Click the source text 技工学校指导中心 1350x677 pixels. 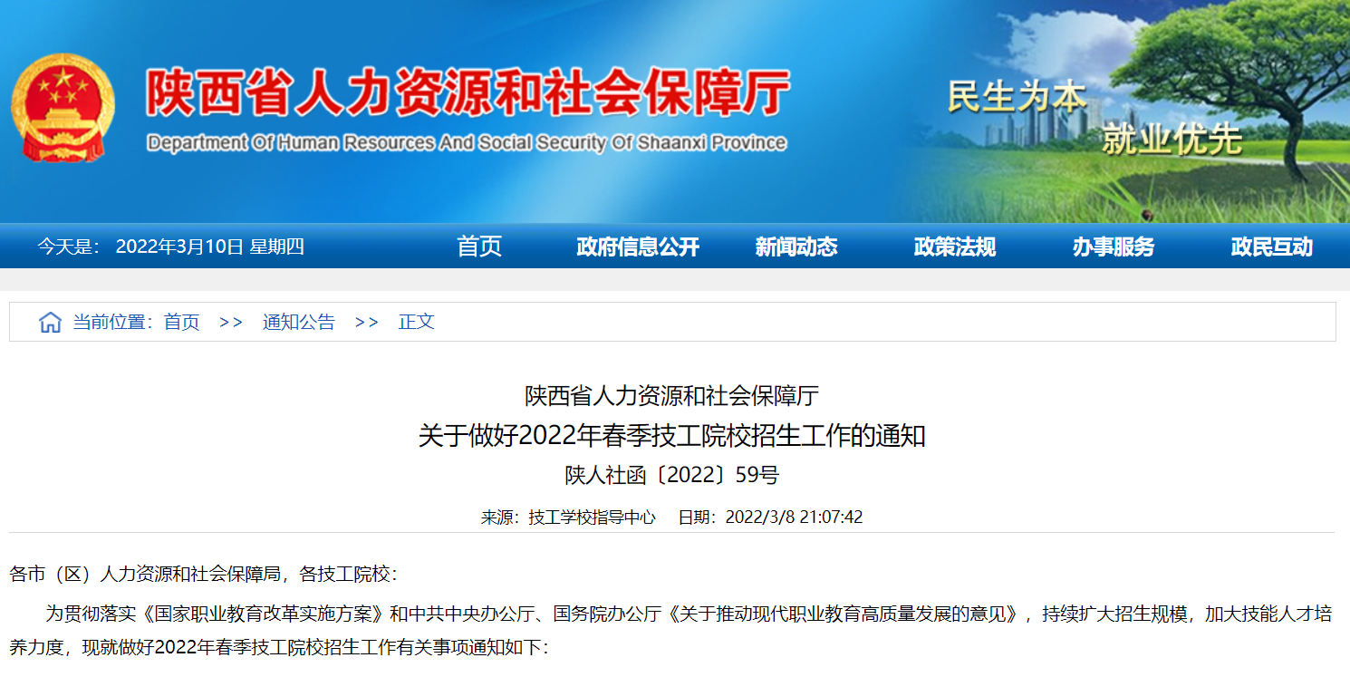tap(593, 517)
